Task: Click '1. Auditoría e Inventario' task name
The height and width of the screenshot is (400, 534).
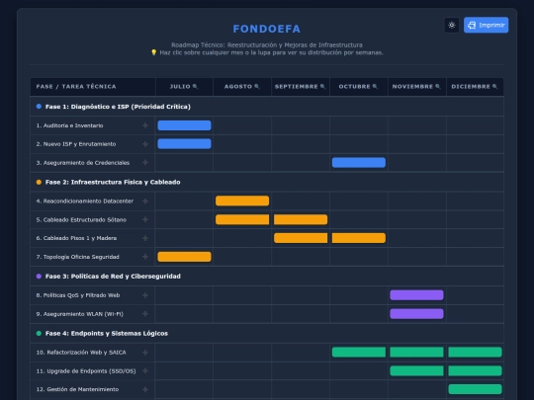Action: tap(70, 125)
